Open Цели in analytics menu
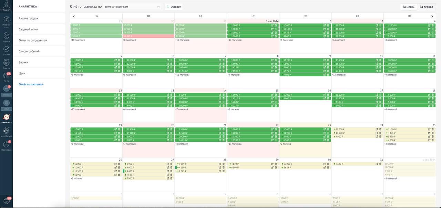 point(22,73)
